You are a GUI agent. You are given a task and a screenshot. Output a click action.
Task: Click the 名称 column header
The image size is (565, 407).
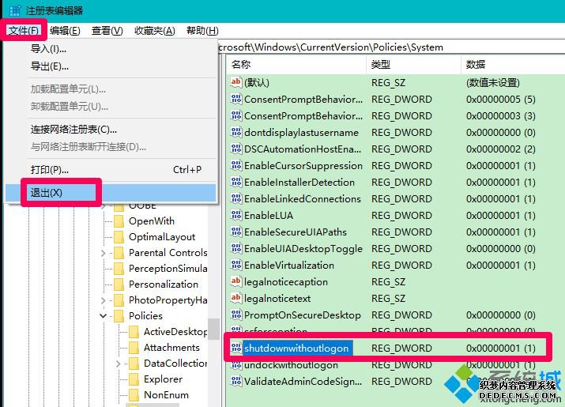coord(296,65)
